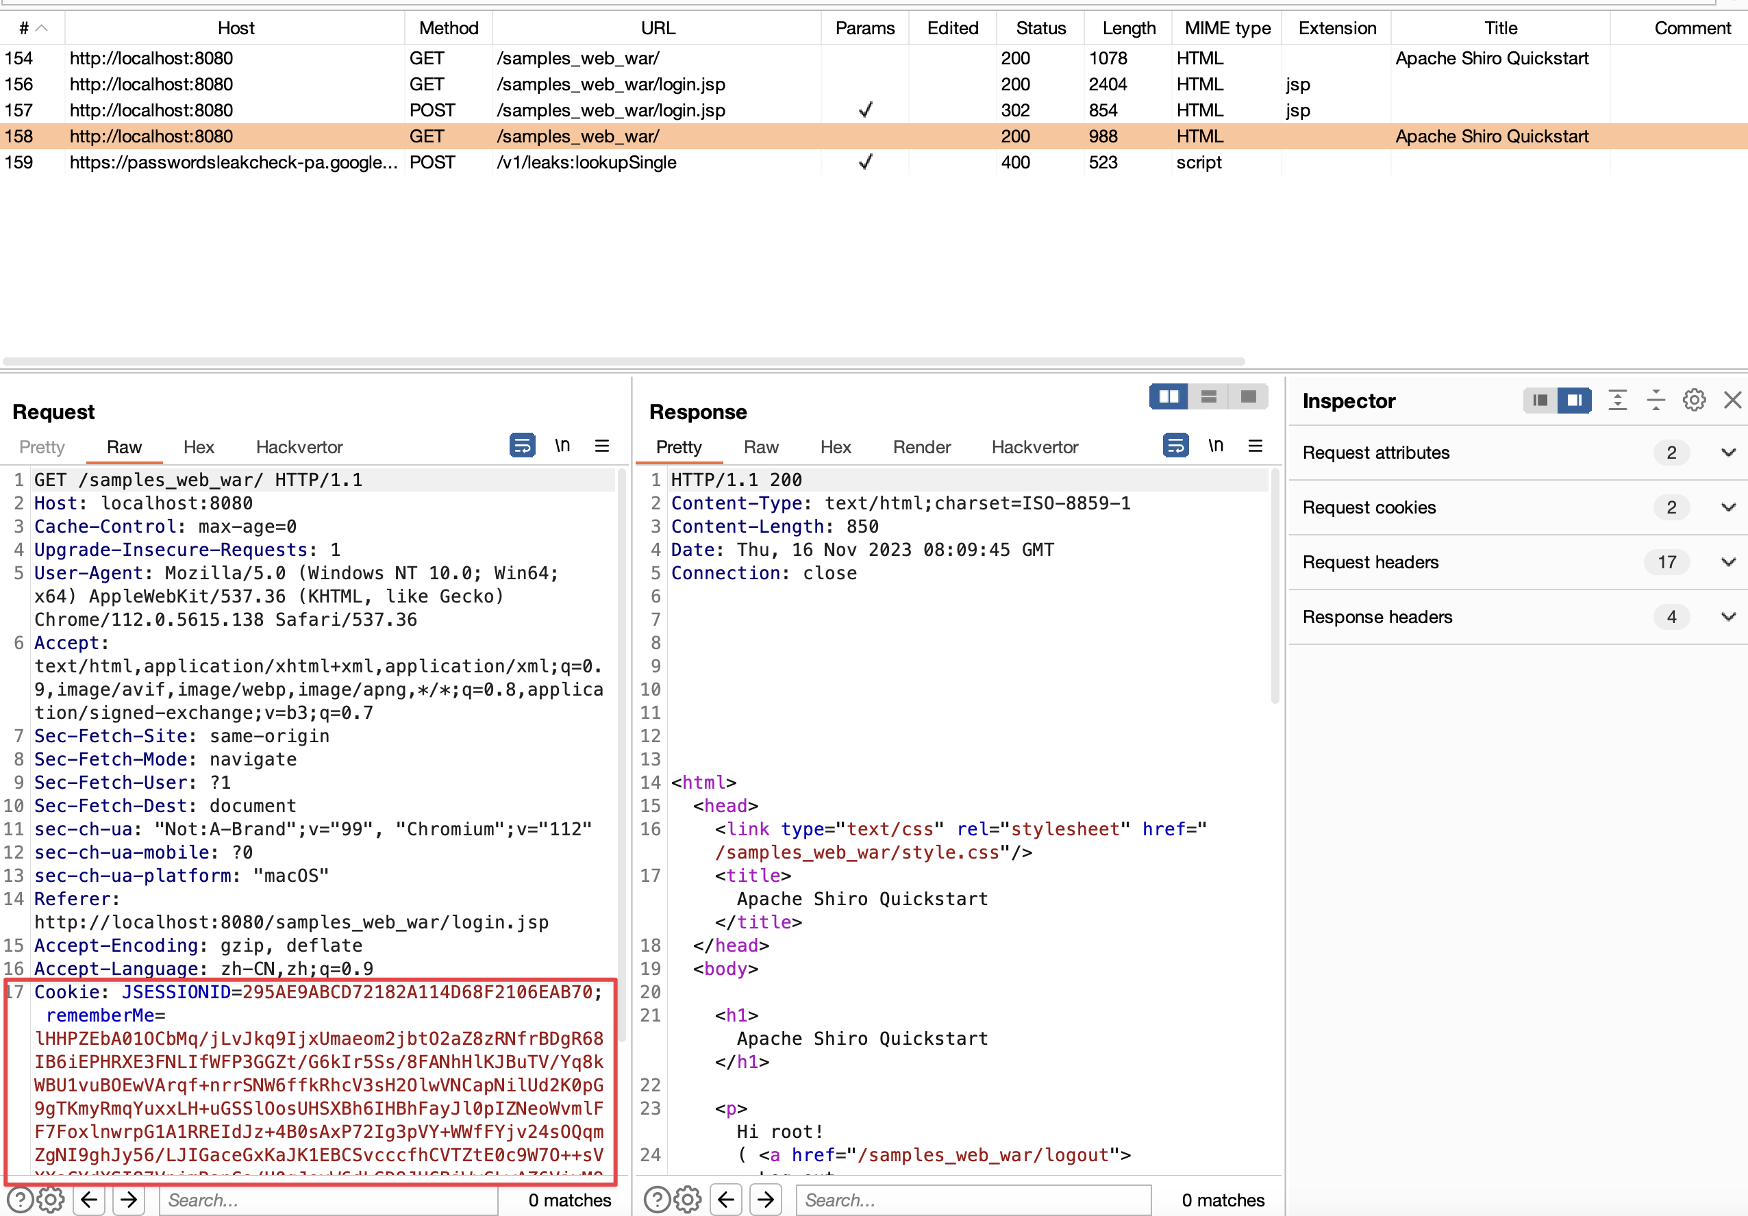Viewport: 1748px width, 1216px height.
Task: Sort history by Status column
Action: point(1040,28)
